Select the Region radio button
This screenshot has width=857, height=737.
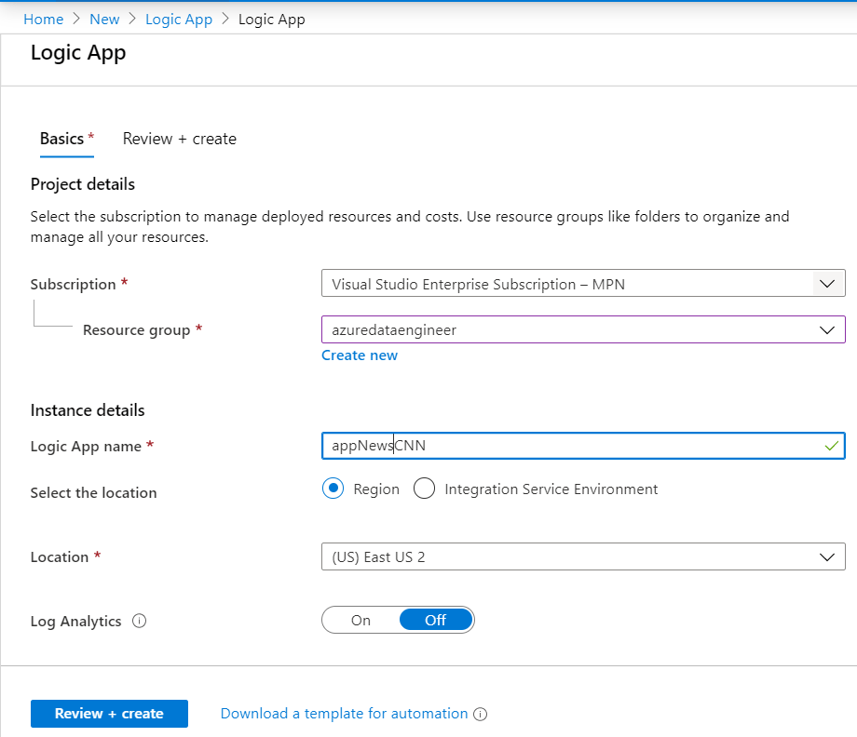point(333,489)
